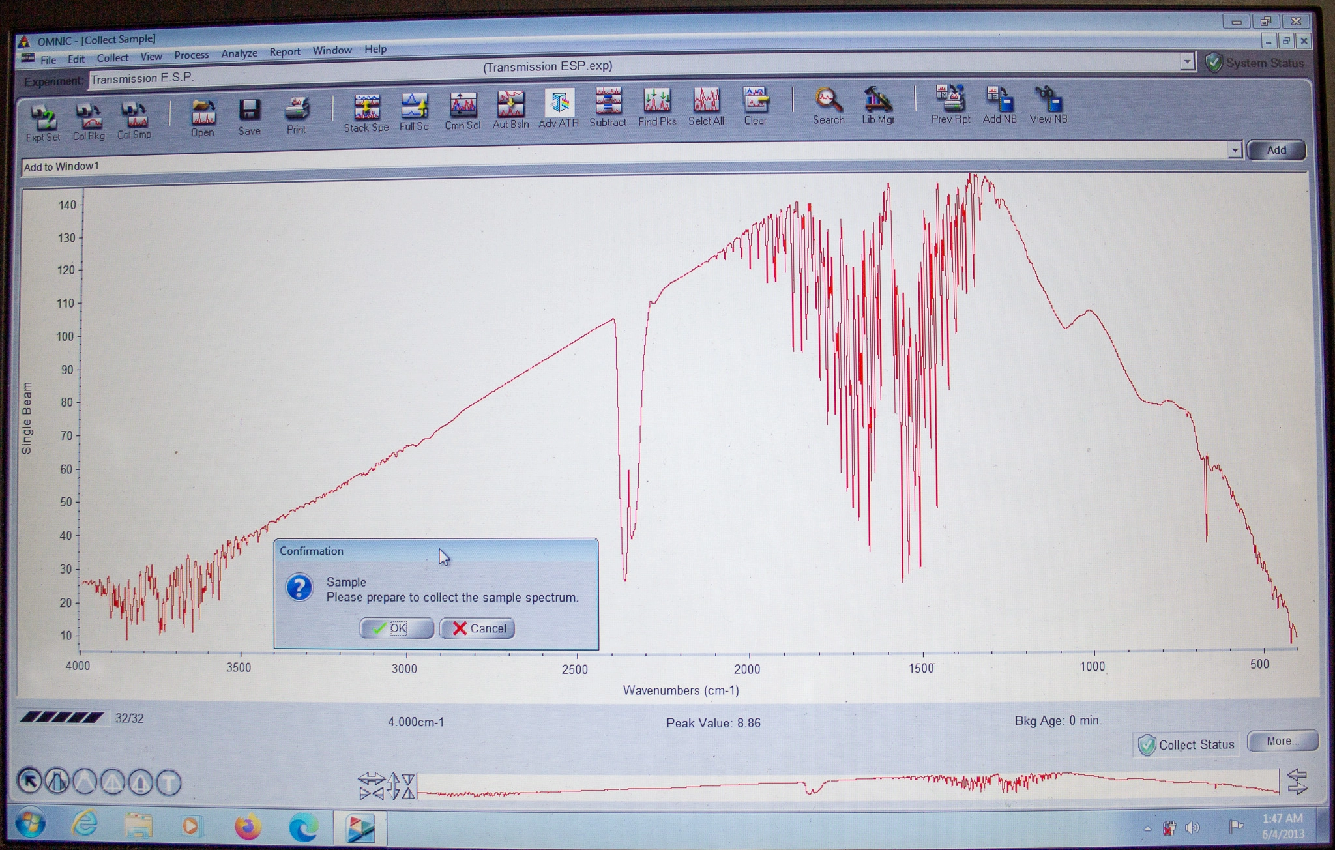Click Add to Notebook (Add NB) icon
Image resolution: width=1335 pixels, height=850 pixels.
coord(1000,104)
